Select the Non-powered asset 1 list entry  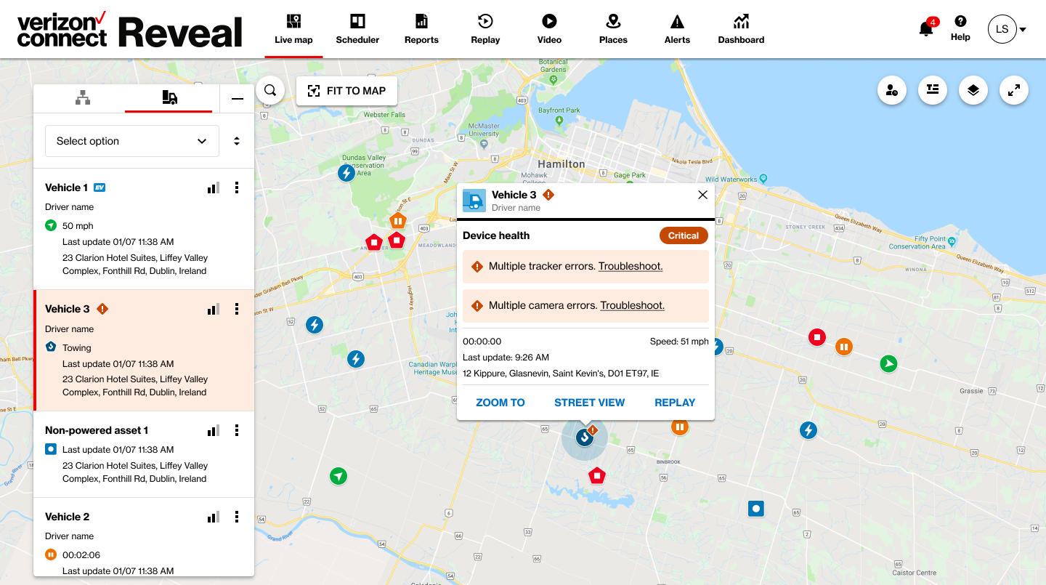pyautogui.click(x=144, y=454)
